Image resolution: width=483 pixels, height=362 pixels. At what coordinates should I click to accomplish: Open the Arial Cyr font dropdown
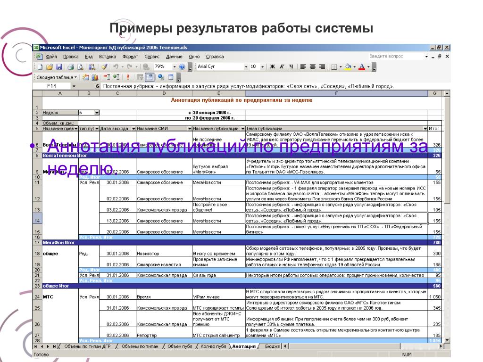coord(246,67)
